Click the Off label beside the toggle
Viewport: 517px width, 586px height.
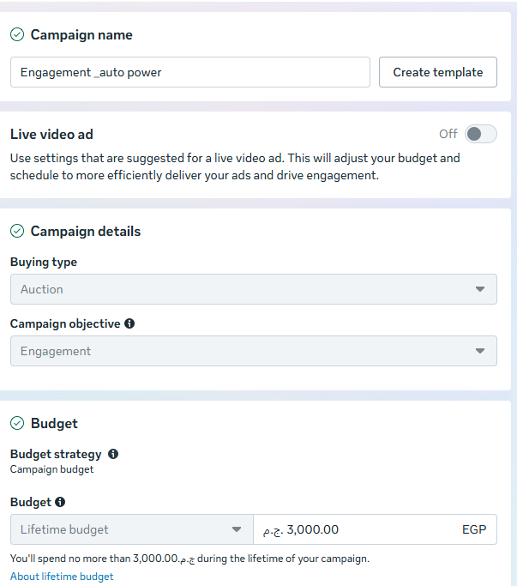(448, 134)
